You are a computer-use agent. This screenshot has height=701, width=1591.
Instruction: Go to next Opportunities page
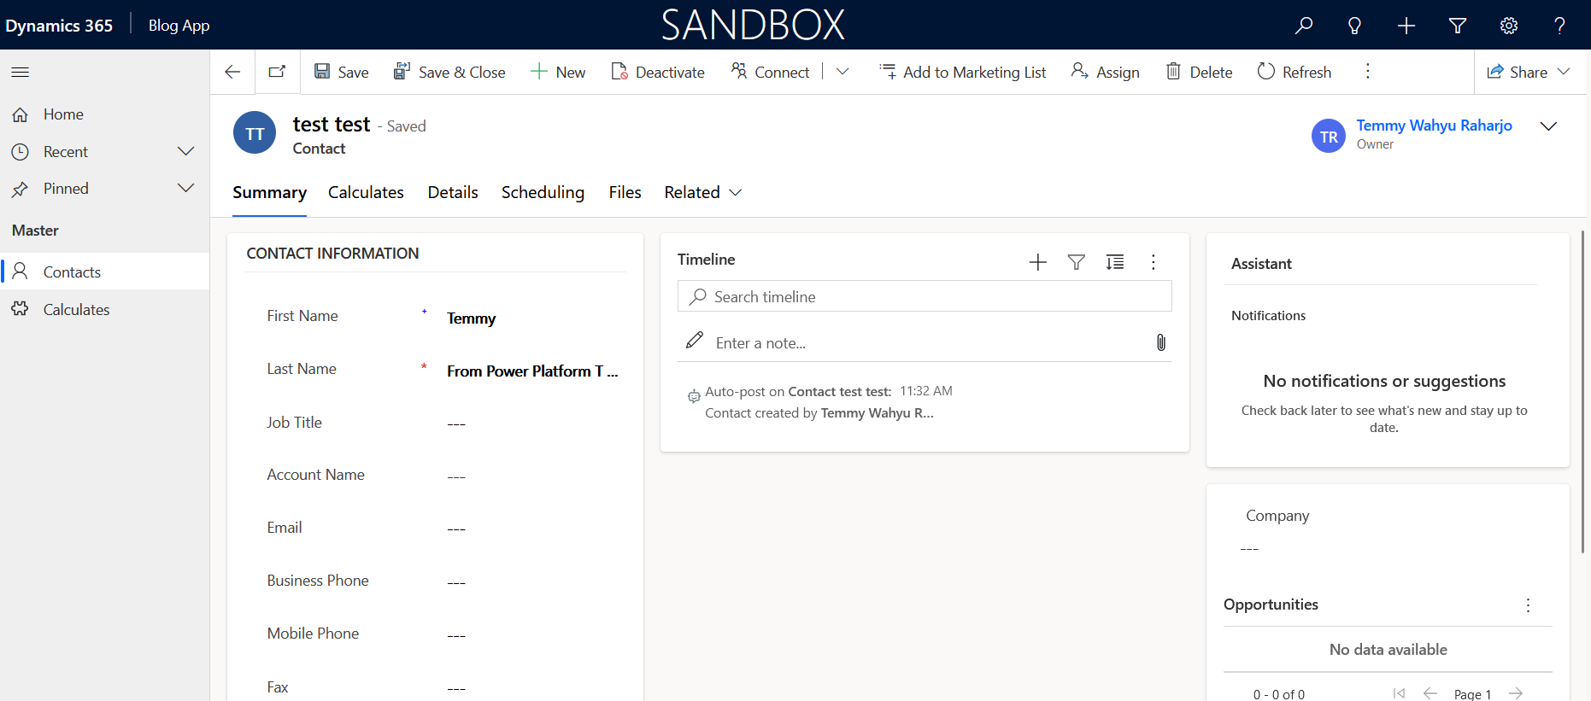[1516, 693]
